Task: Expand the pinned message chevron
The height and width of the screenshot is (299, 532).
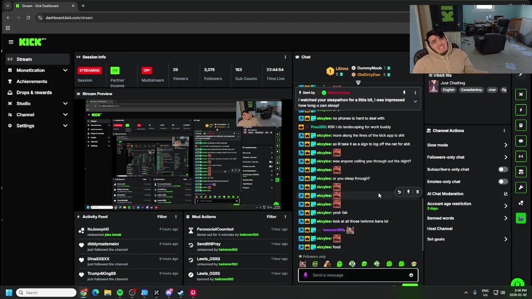Action: point(415,102)
